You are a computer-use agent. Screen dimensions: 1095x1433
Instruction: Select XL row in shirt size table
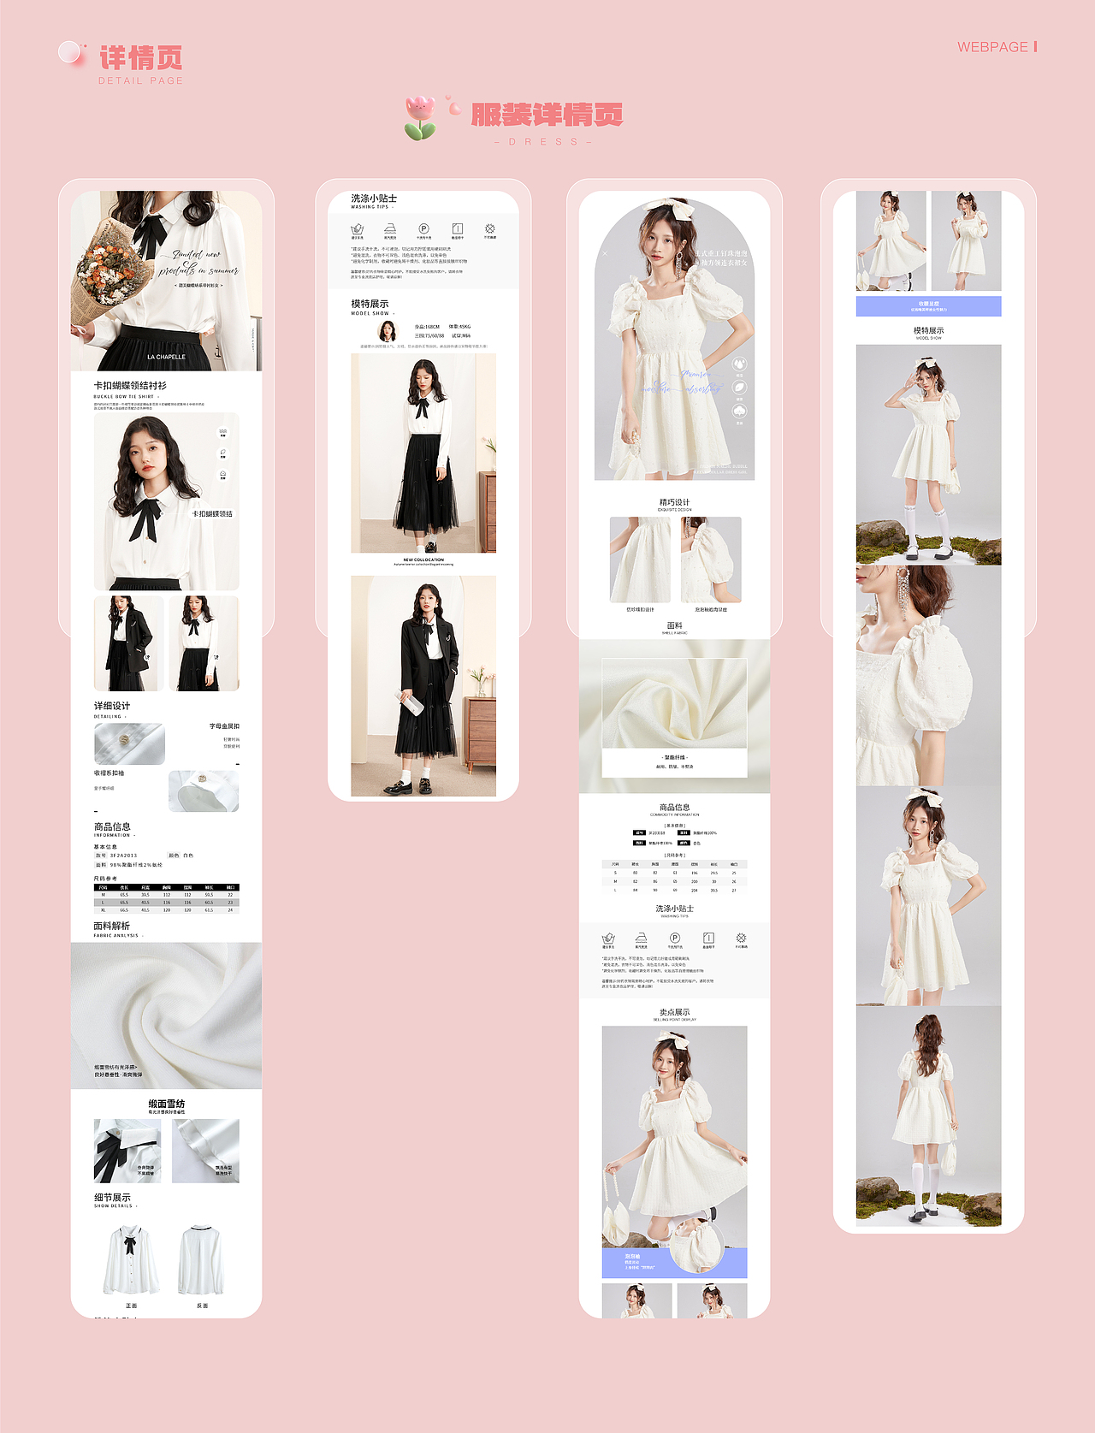(166, 910)
